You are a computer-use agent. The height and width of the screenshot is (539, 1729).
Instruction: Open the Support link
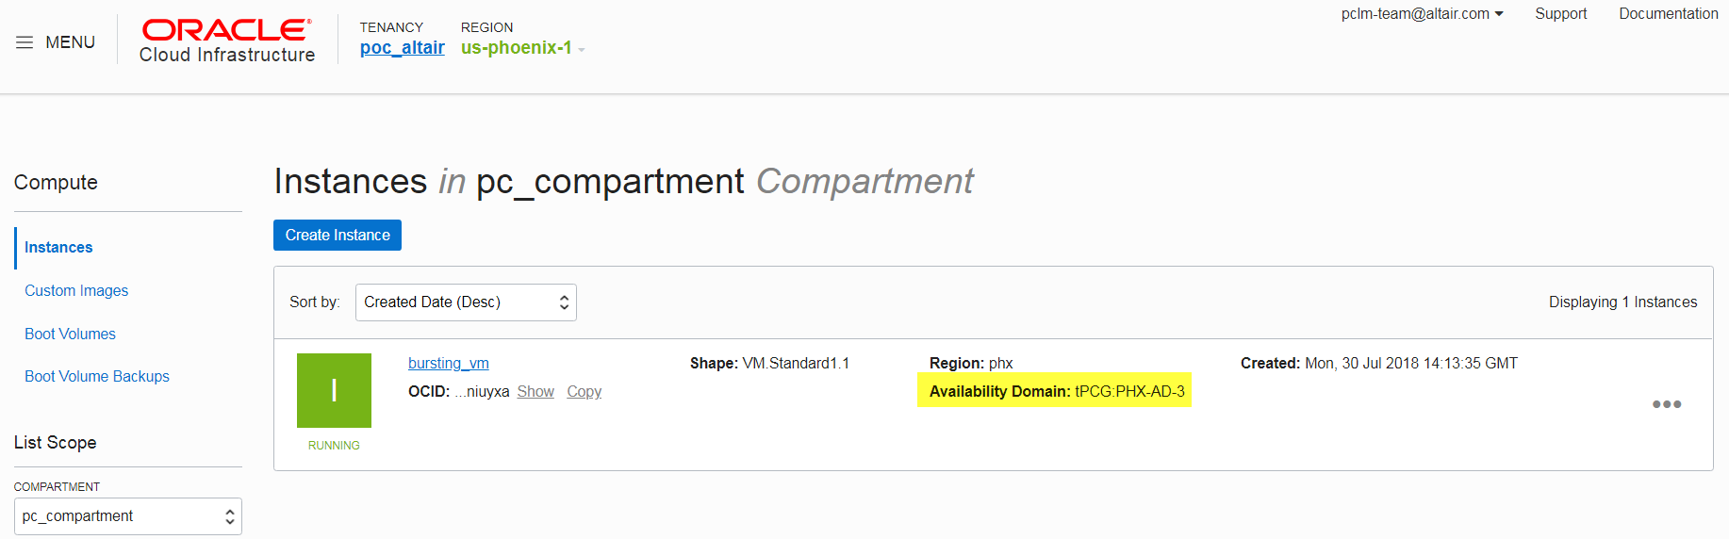[x=1560, y=14]
